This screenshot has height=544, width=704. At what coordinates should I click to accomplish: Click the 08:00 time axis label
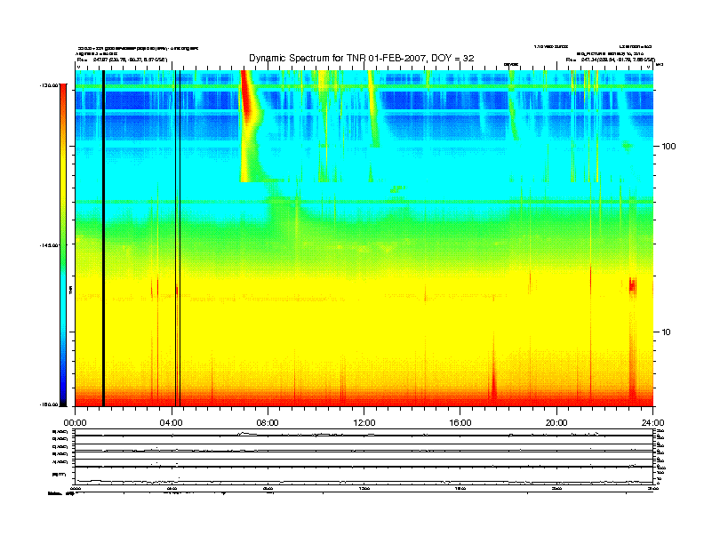[x=268, y=423]
